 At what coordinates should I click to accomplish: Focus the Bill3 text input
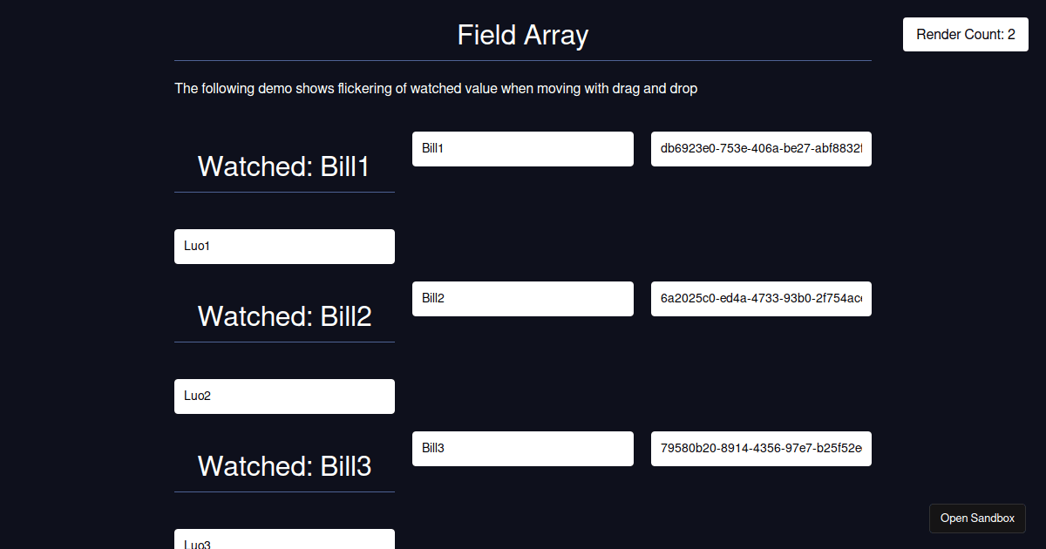click(x=522, y=449)
